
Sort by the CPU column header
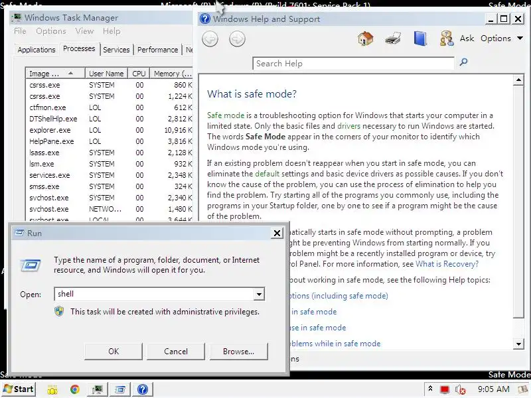pyautogui.click(x=139, y=74)
